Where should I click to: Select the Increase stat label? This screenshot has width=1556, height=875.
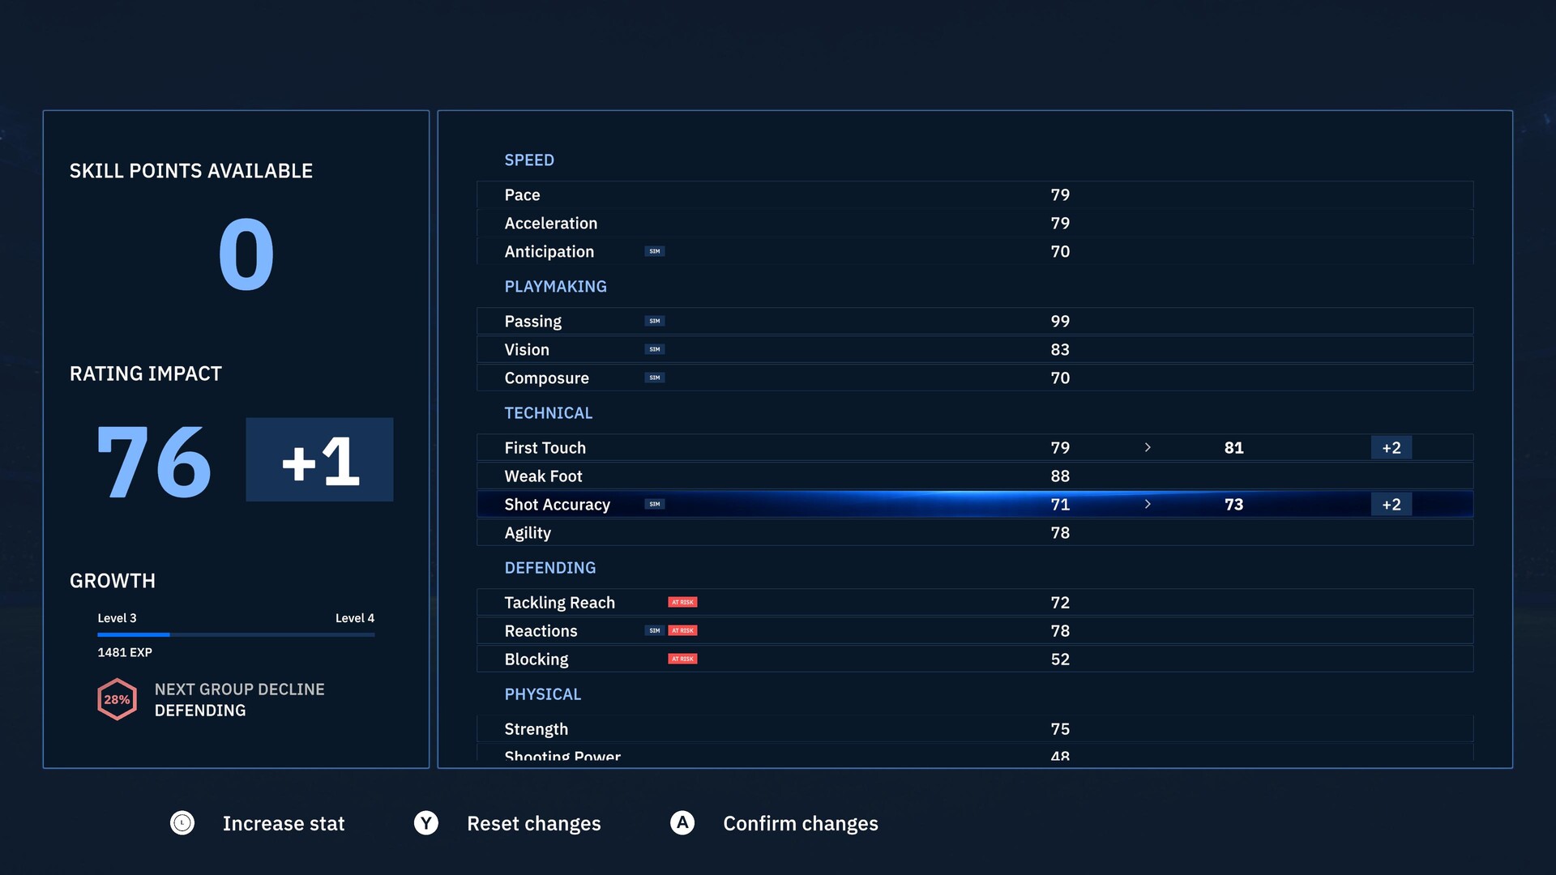pos(284,823)
